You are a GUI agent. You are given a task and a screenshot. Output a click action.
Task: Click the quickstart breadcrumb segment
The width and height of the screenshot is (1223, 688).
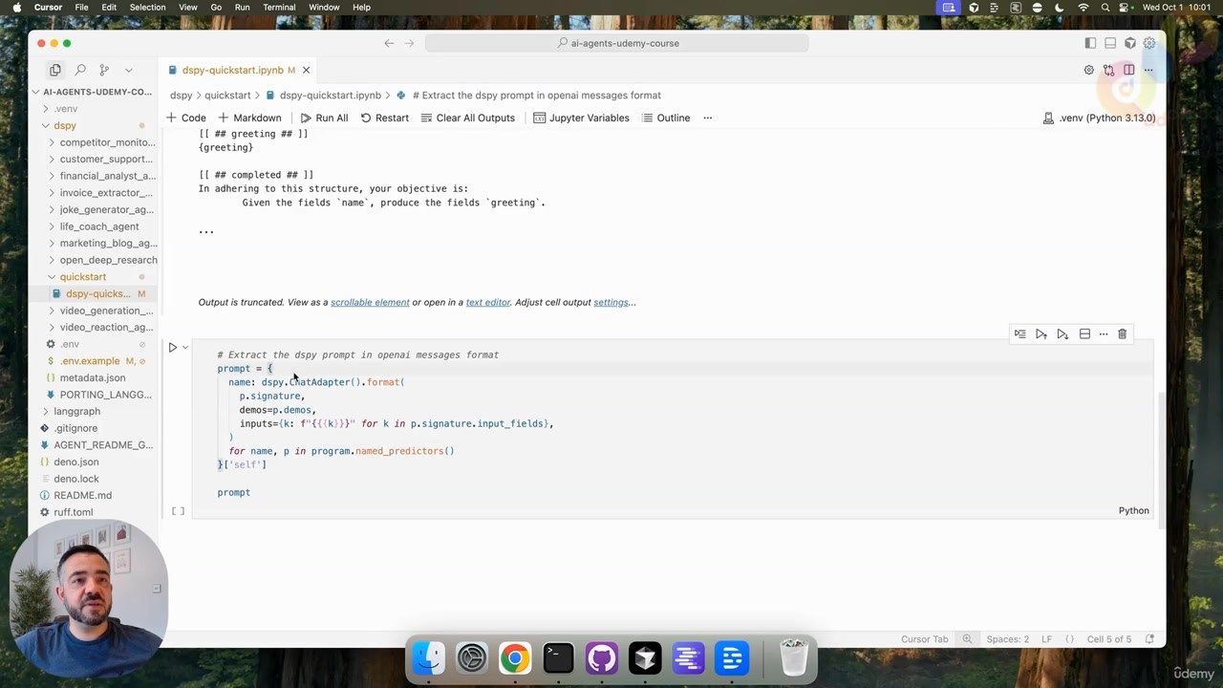[227, 96]
